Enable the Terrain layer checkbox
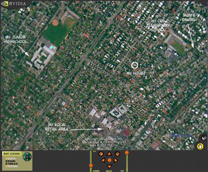This screenshot has width=208, height=172. (x=6, y=164)
